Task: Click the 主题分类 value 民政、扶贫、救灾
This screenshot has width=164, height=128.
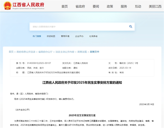Action: pos(36,68)
